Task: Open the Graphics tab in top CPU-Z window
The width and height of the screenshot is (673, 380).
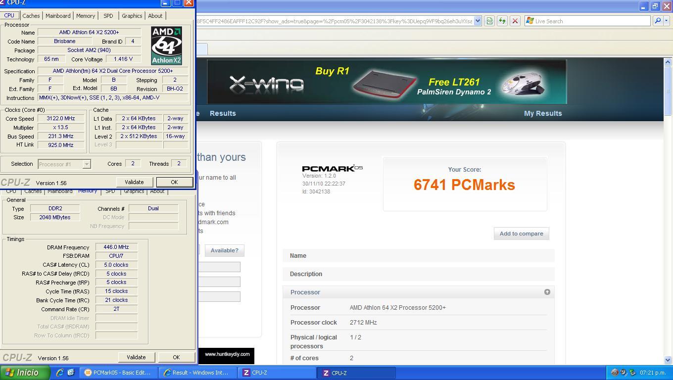Action: [132, 16]
